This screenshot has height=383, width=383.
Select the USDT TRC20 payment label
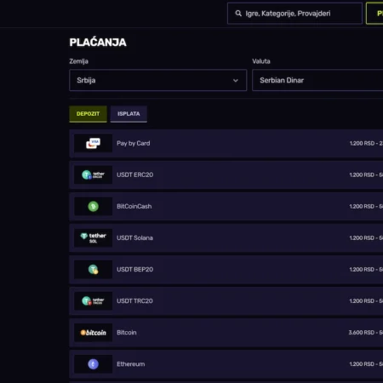click(x=134, y=300)
